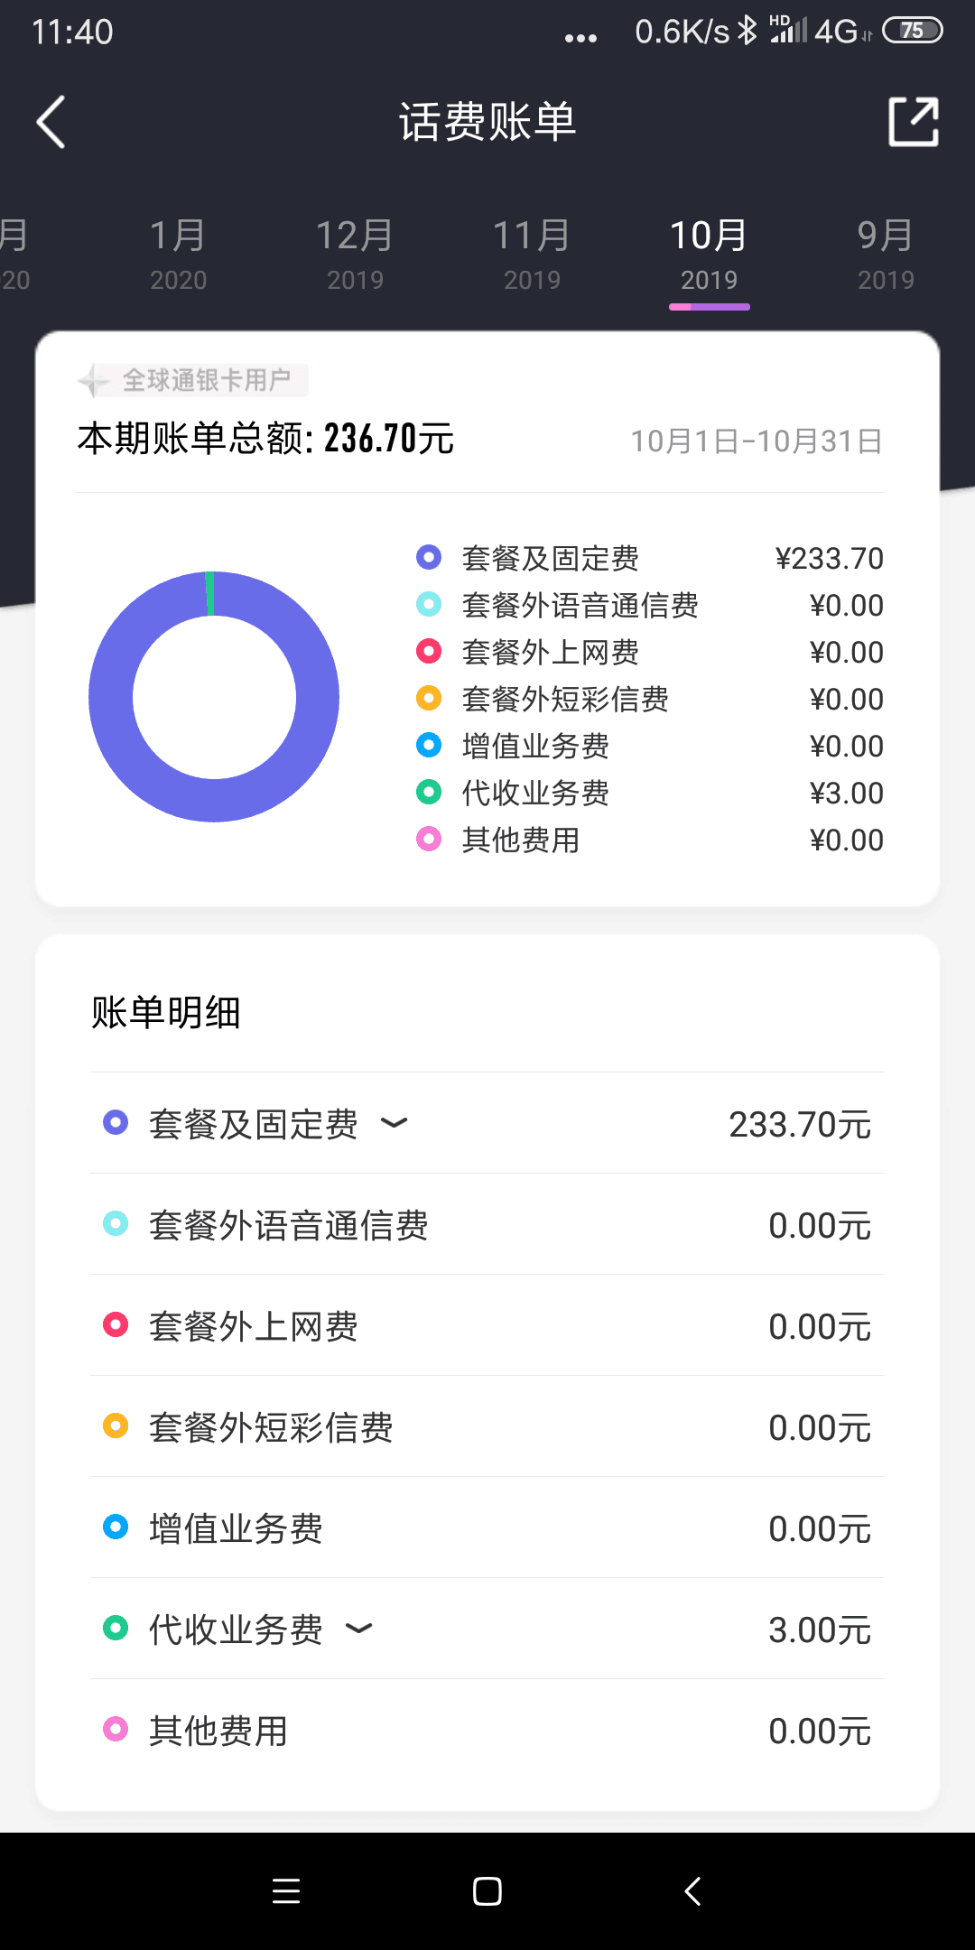
Task: Tap the battery indicator showing 75
Action: click(912, 31)
